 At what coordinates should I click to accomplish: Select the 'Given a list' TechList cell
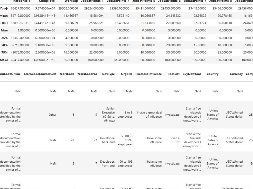(x=174, y=140)
